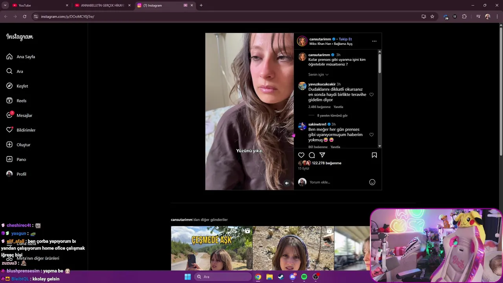The image size is (503, 283).
Task: Open the post's three-dot options menu
Action: coord(374,41)
